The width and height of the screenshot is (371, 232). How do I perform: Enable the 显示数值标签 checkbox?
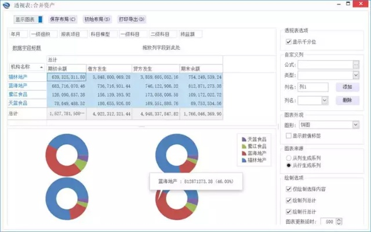pos(289,136)
